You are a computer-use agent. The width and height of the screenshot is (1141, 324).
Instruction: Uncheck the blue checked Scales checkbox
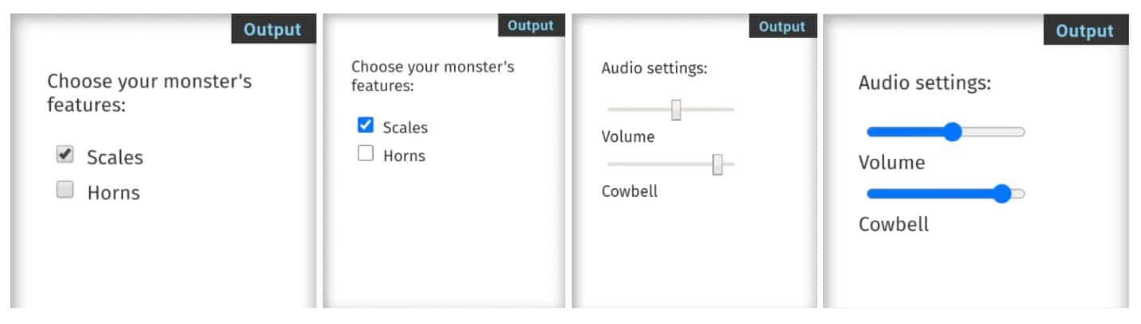click(x=366, y=125)
